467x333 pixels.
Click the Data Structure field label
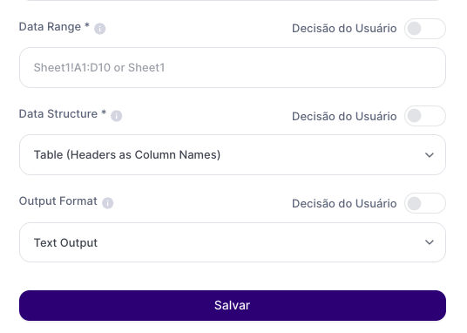click(x=58, y=114)
